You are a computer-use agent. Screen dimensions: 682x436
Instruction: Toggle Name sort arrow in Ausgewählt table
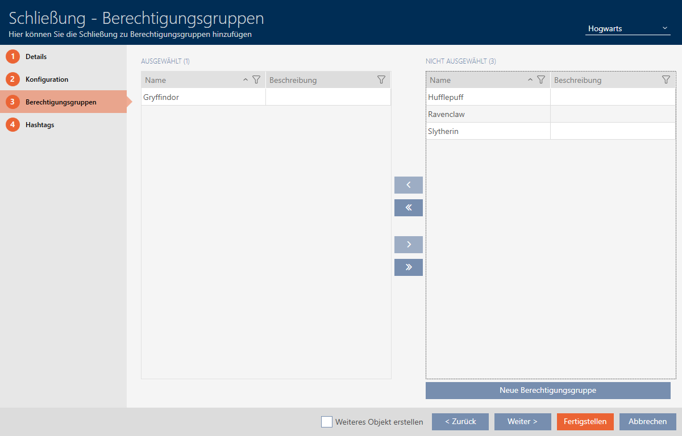coord(246,80)
